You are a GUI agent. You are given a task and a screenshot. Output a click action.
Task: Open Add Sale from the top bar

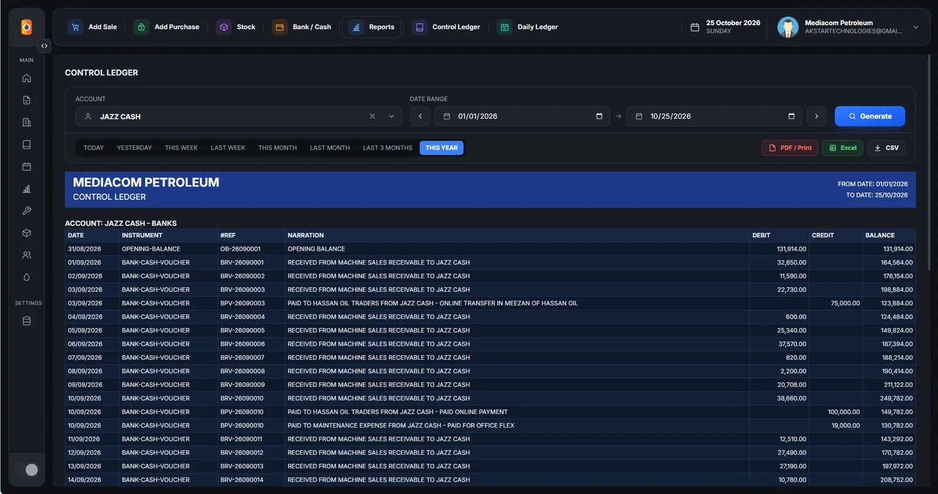pos(93,27)
